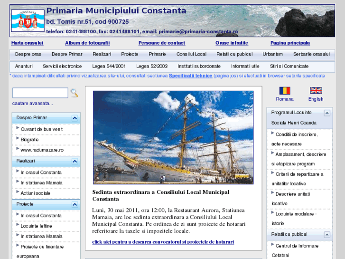This screenshot has height=259, width=345.
Task: Open the Legea 52/2003 menu
Action: coord(152,67)
